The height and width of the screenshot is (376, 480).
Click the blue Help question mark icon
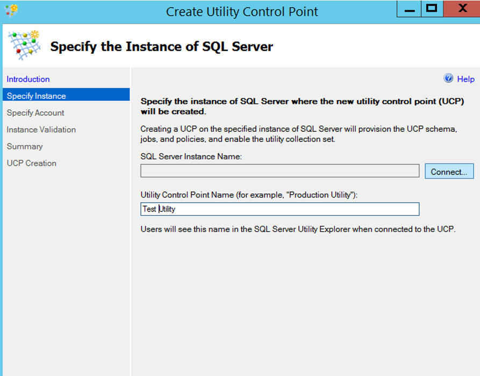point(448,79)
